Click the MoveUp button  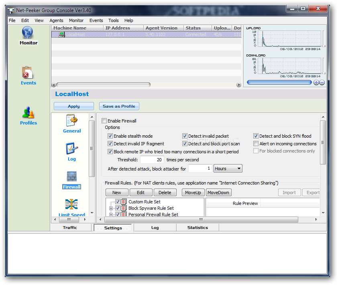pos(193,193)
